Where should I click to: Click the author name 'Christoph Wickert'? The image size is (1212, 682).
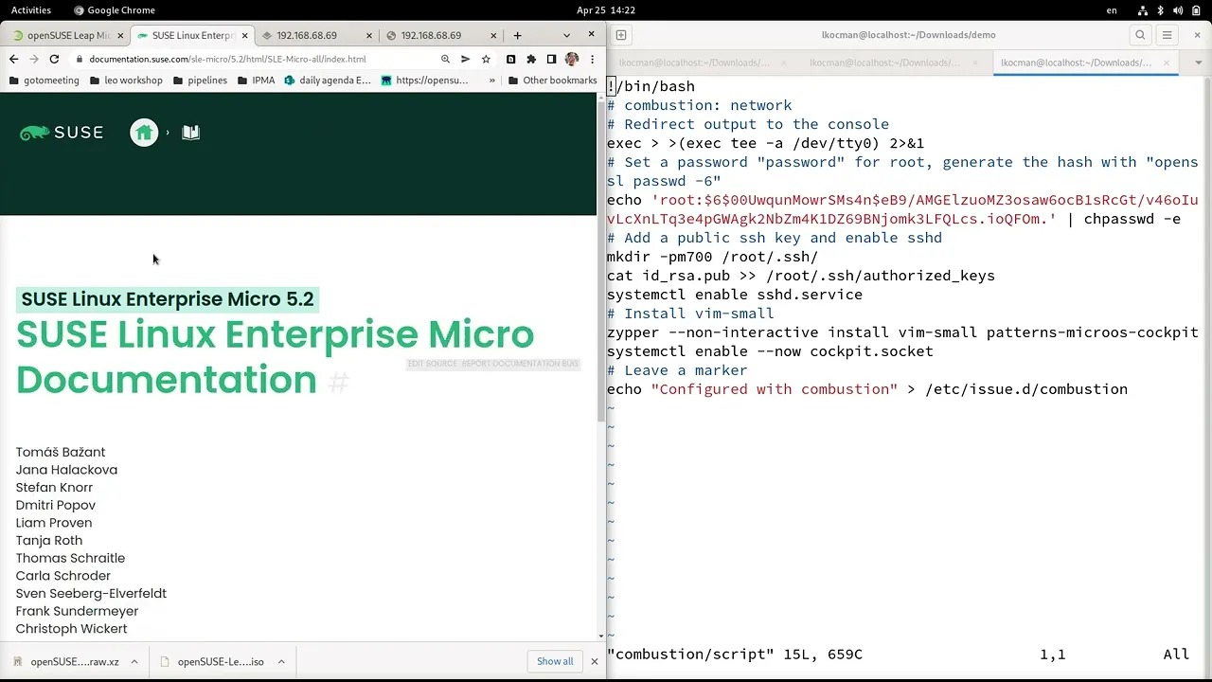71,629
